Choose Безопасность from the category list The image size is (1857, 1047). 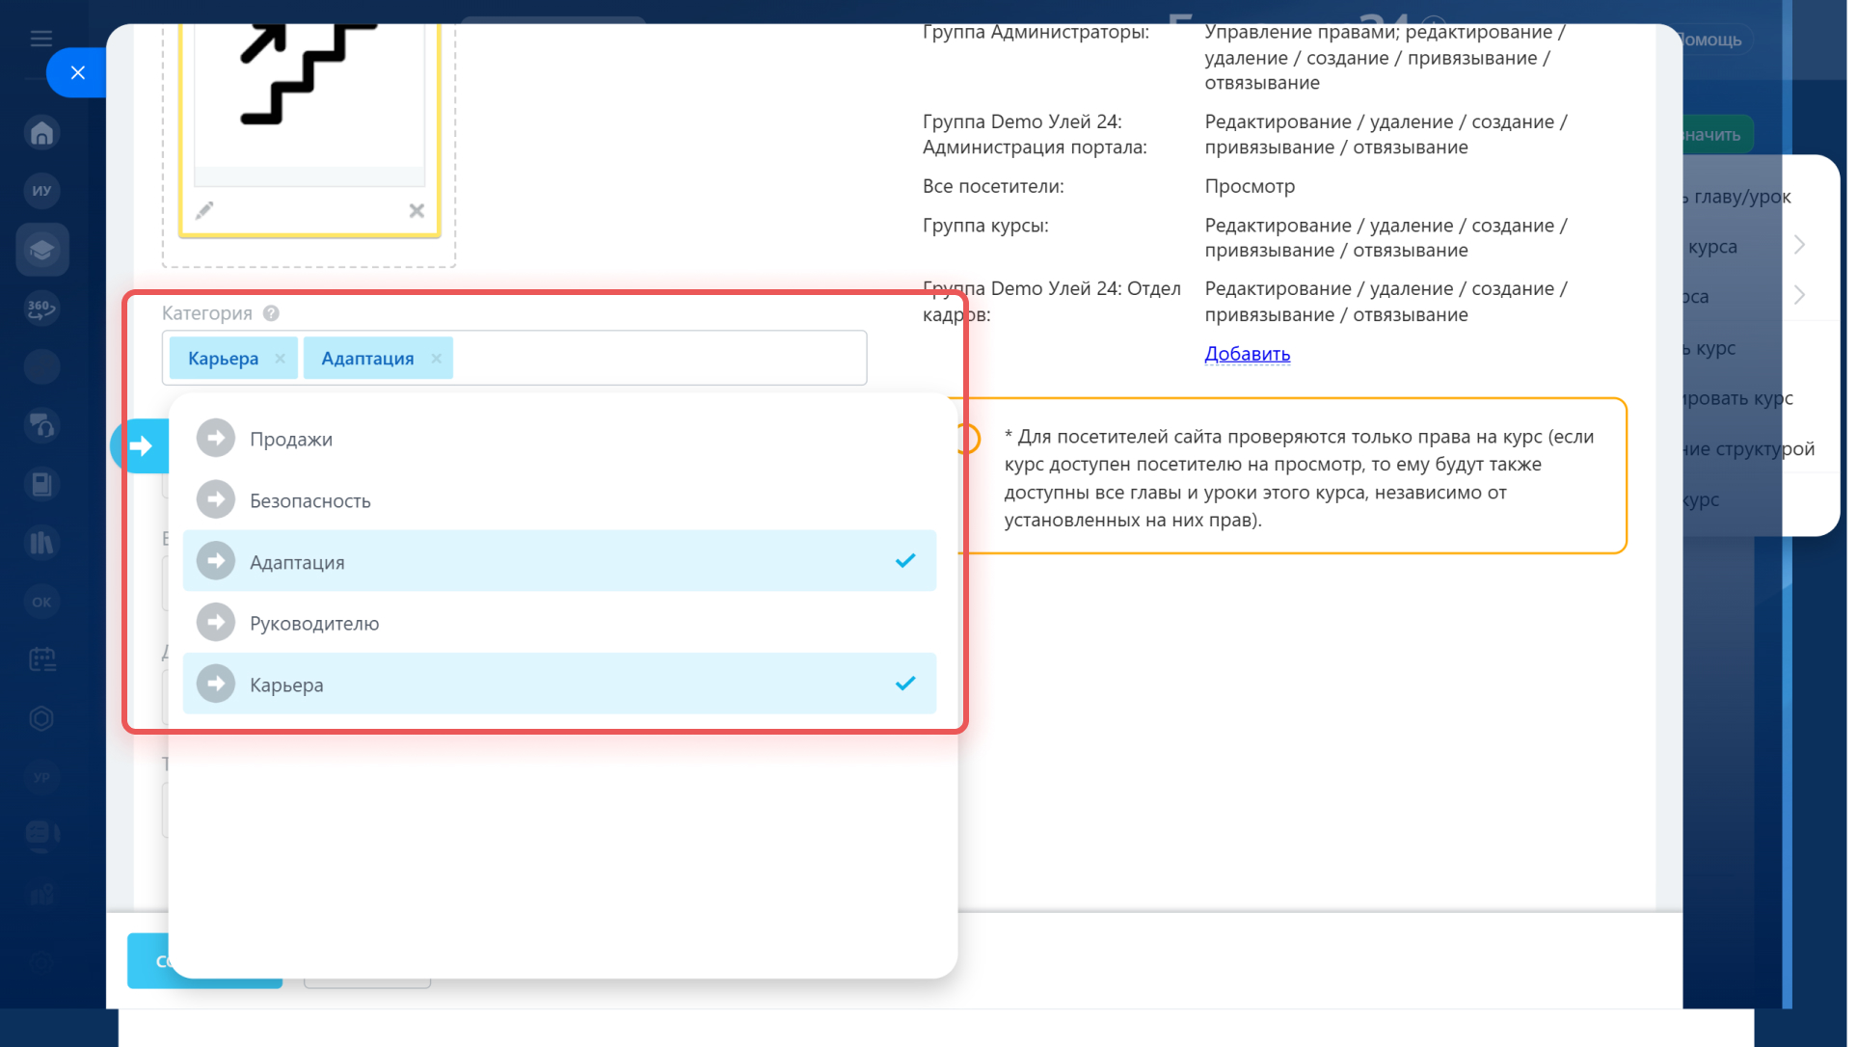[309, 500]
